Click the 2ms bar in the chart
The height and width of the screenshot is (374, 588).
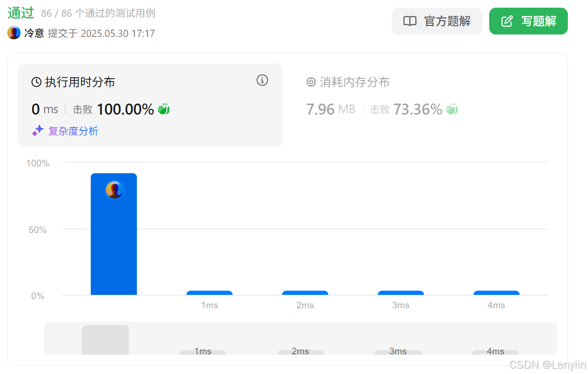point(305,293)
